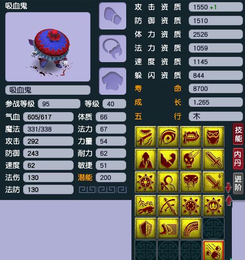Select the owl mask skill icon

coord(213,137)
